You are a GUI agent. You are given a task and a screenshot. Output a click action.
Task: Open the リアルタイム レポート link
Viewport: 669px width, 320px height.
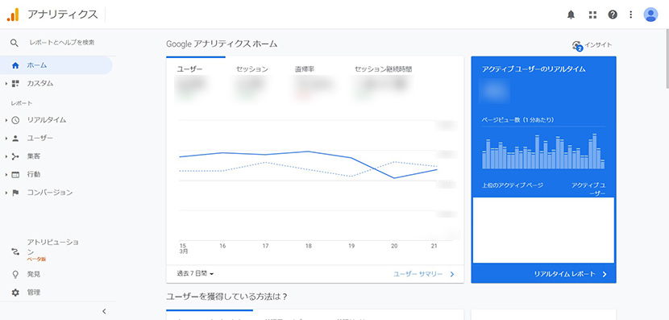coord(570,274)
